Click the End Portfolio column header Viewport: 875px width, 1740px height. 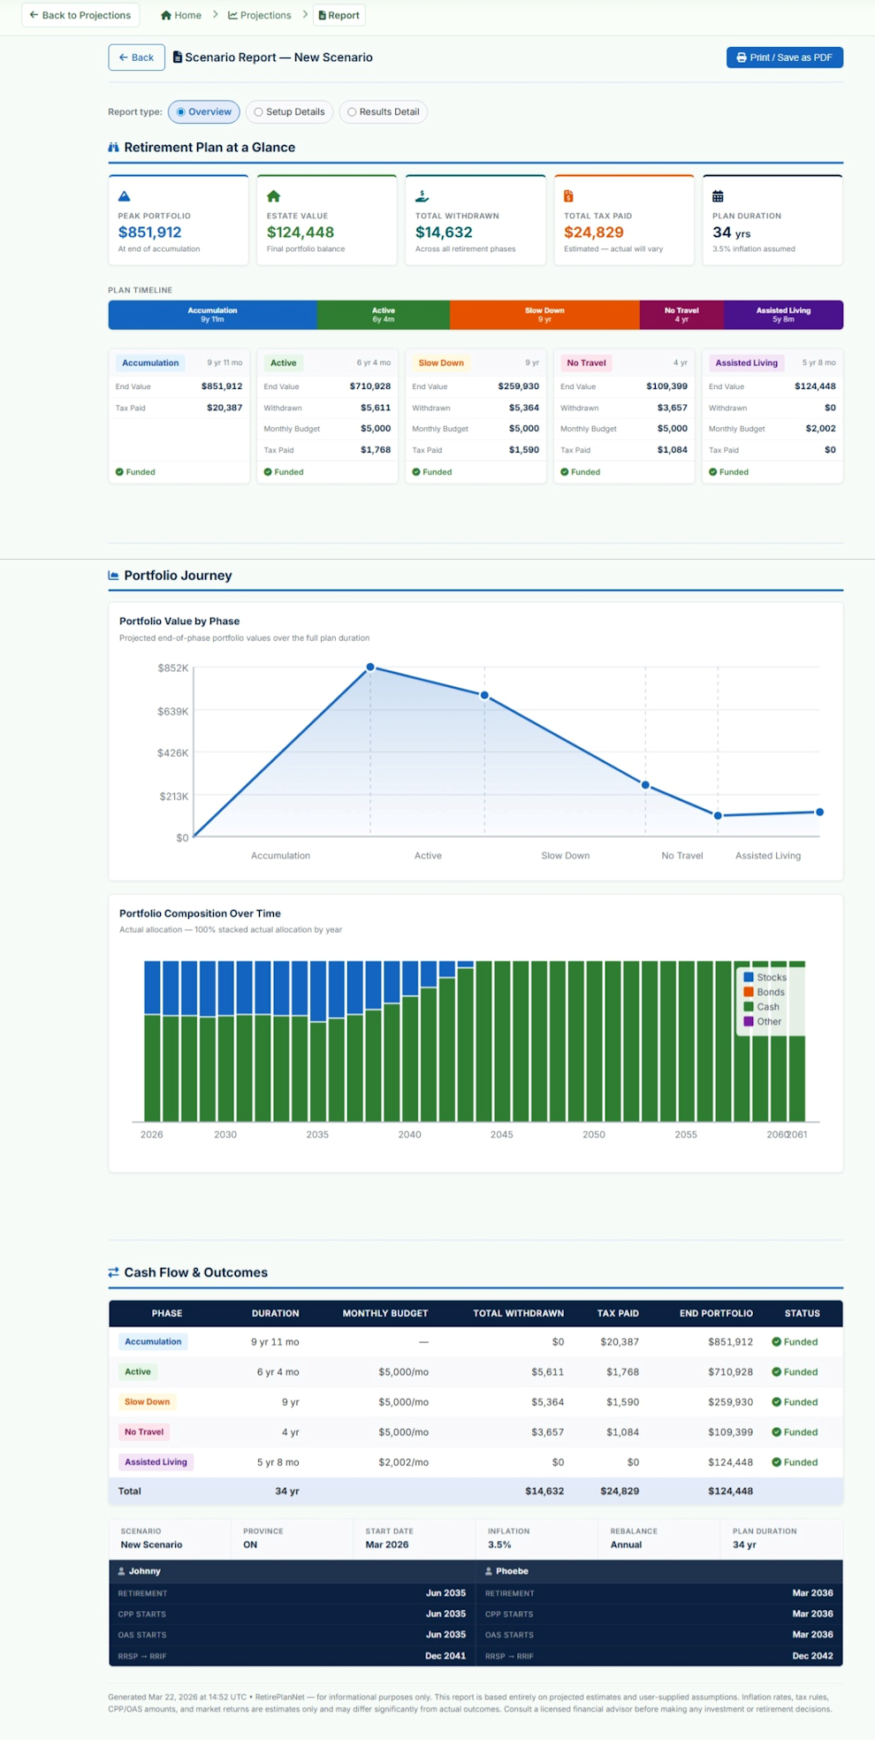(716, 1314)
